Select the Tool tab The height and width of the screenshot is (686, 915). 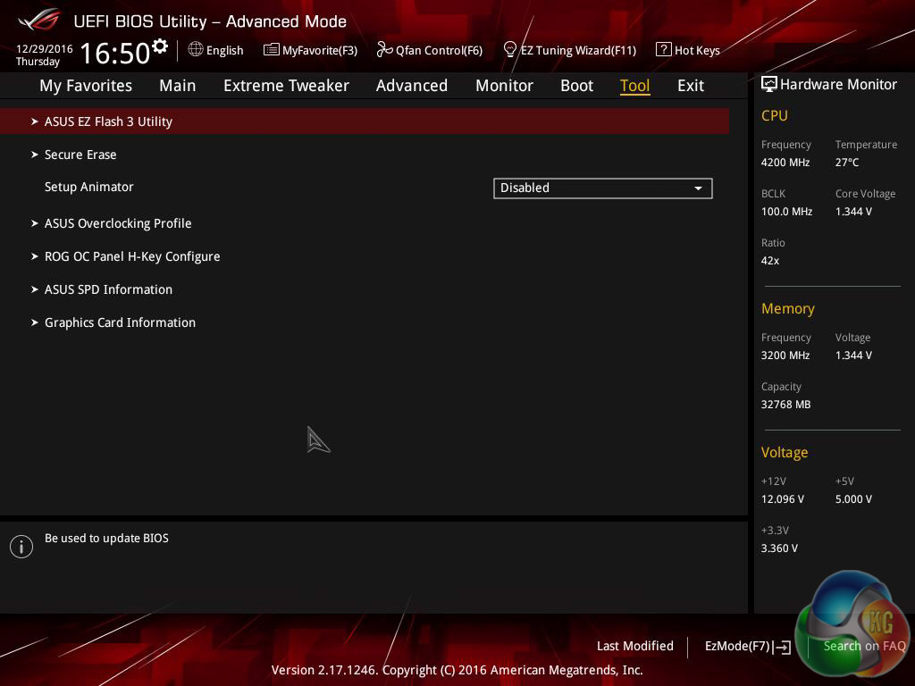point(635,86)
